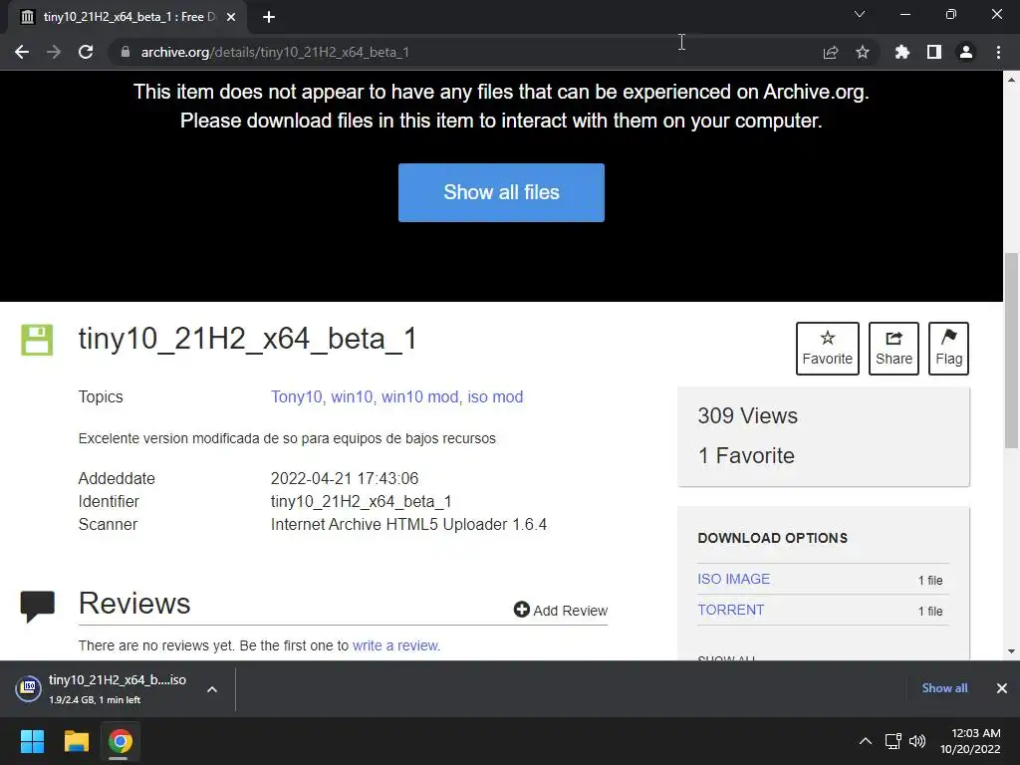Click Show all downloads
Screen dimensions: 1020x765
pos(944,688)
